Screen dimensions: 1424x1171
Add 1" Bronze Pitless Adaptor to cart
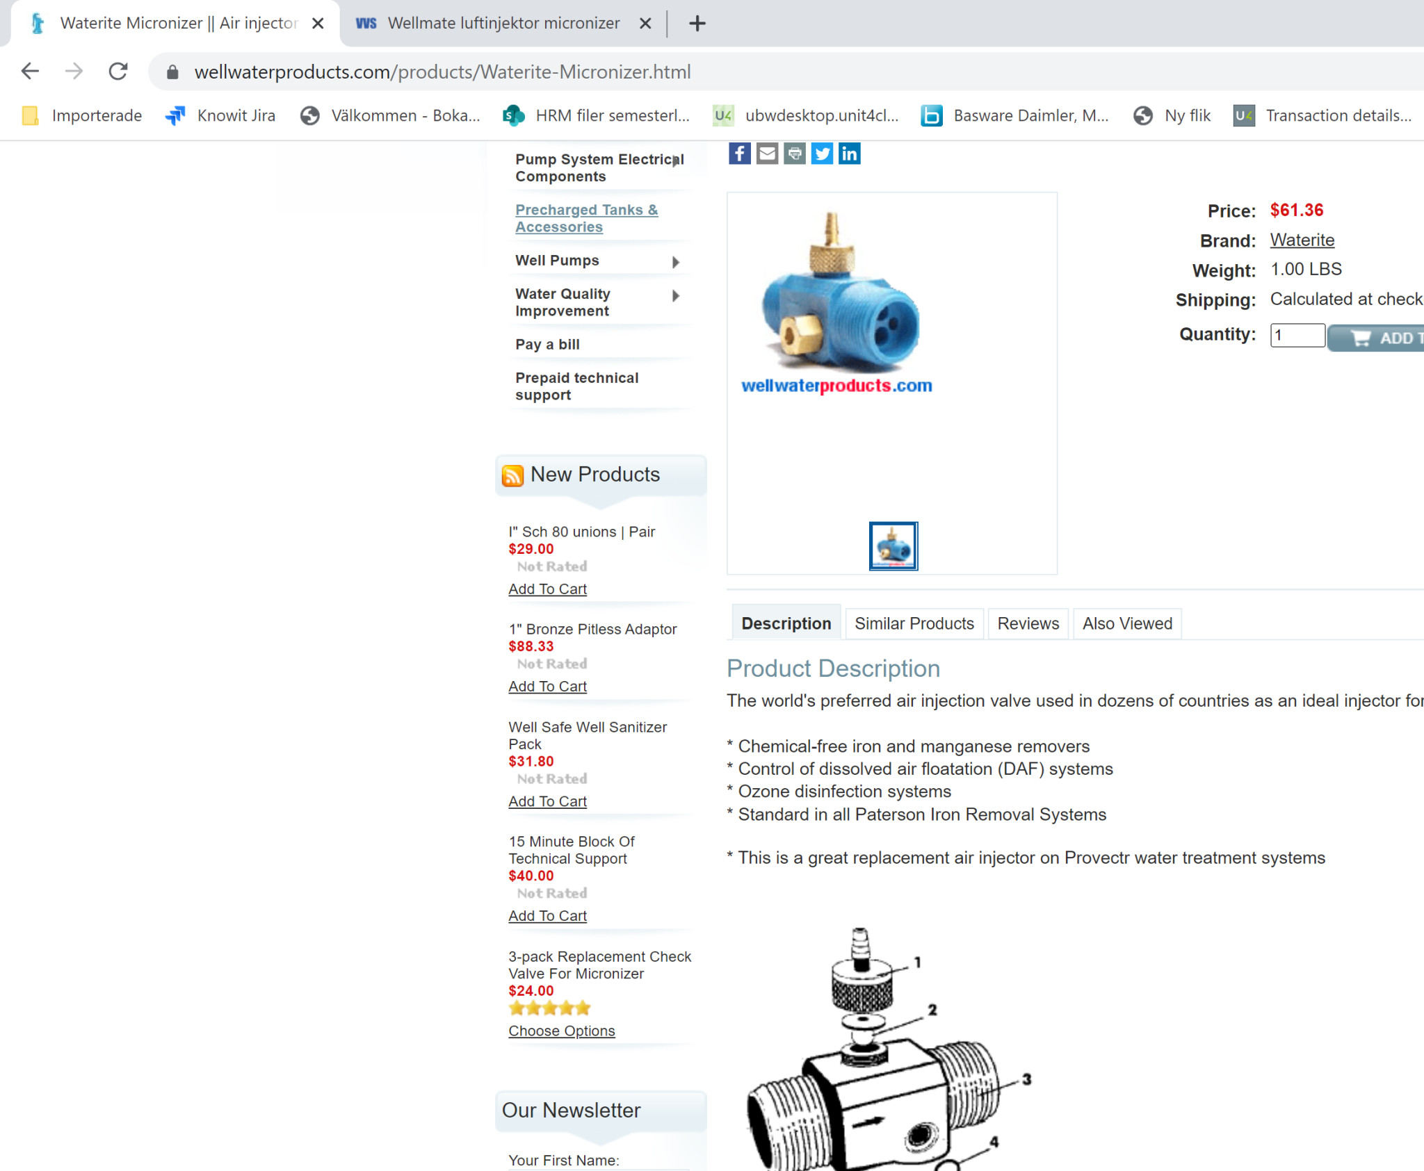547,686
